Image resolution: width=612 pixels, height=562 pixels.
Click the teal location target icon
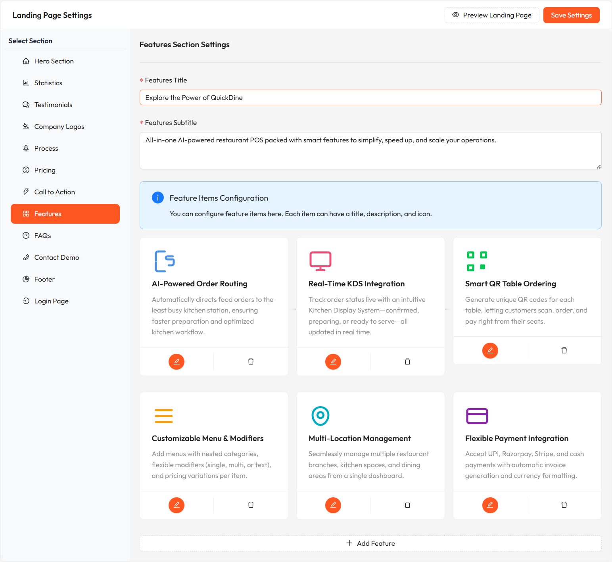320,416
